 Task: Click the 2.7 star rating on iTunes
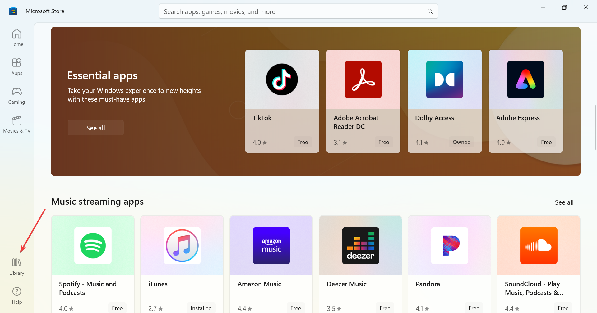coord(155,309)
